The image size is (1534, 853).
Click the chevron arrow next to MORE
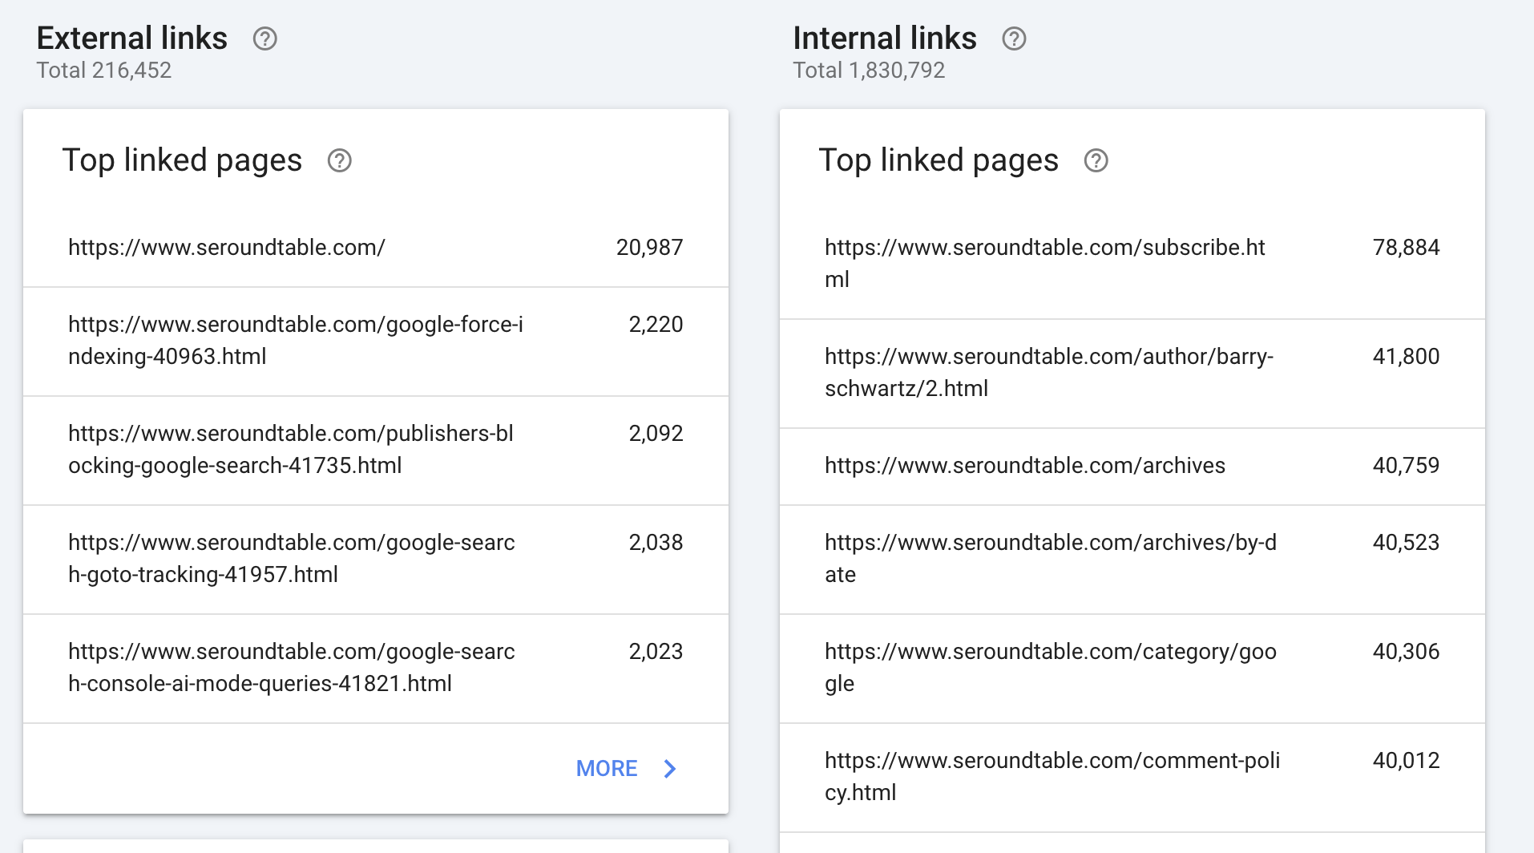coord(671,769)
